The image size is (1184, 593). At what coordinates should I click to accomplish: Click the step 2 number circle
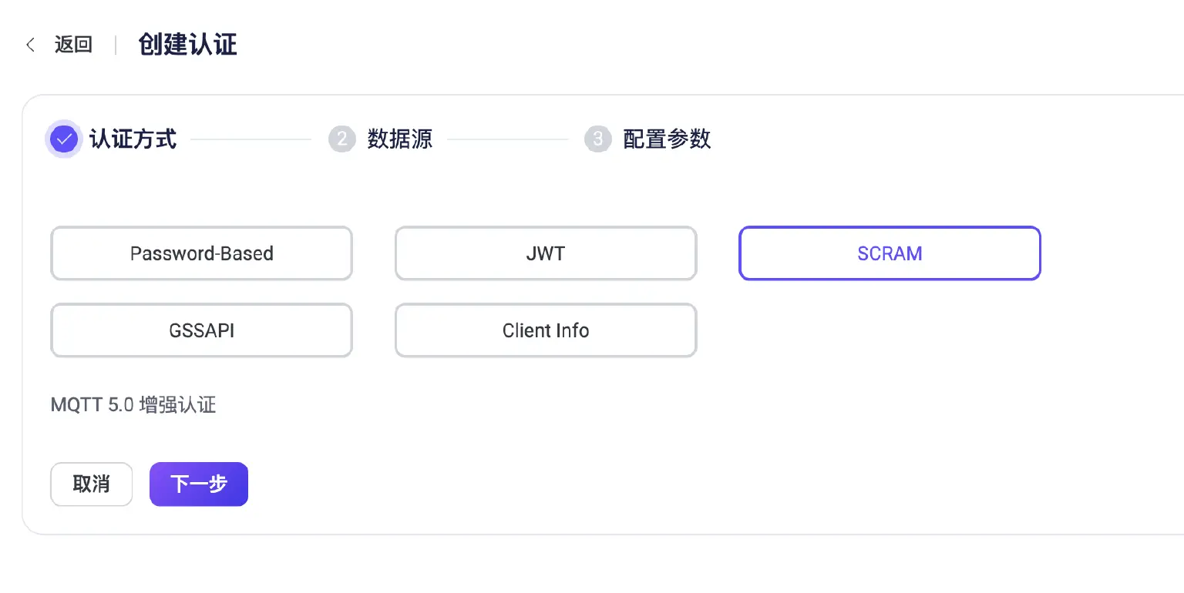coord(341,139)
